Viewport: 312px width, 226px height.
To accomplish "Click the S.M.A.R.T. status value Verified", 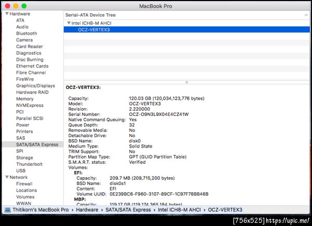I will pos(137,162).
